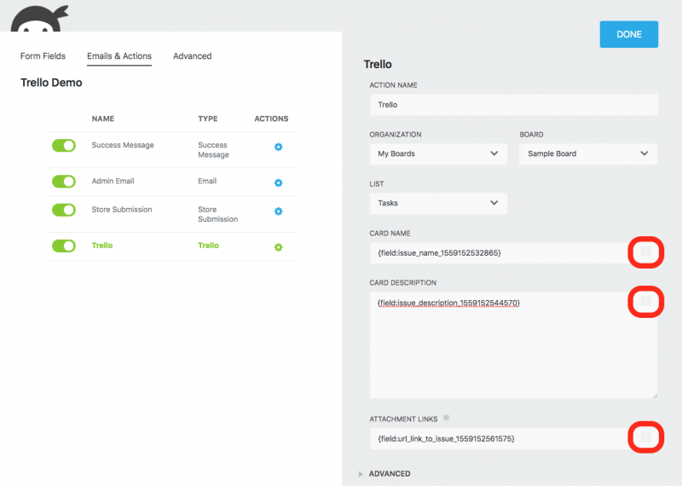The height and width of the screenshot is (486, 682).
Task: Click the NAME column header
Action: click(103, 119)
